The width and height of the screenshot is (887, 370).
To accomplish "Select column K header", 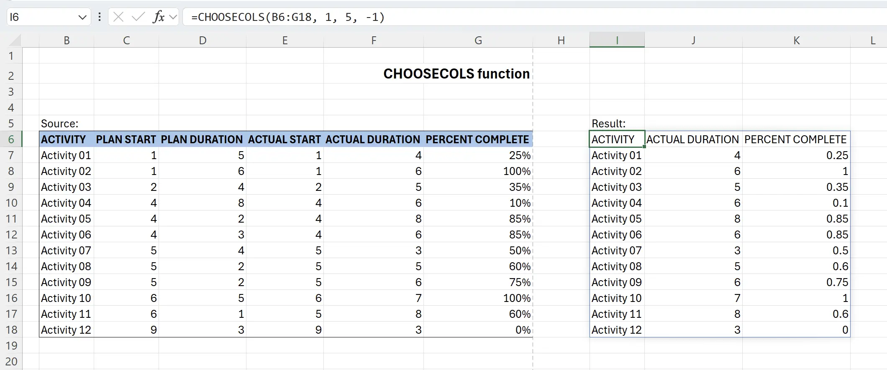I will point(796,41).
